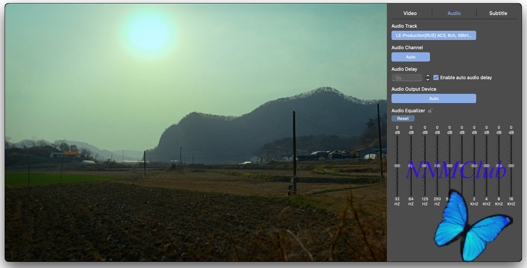Screen dimensions: 527x268
Task: Click the 2 KHZ equalizer slider
Action: click(474, 166)
